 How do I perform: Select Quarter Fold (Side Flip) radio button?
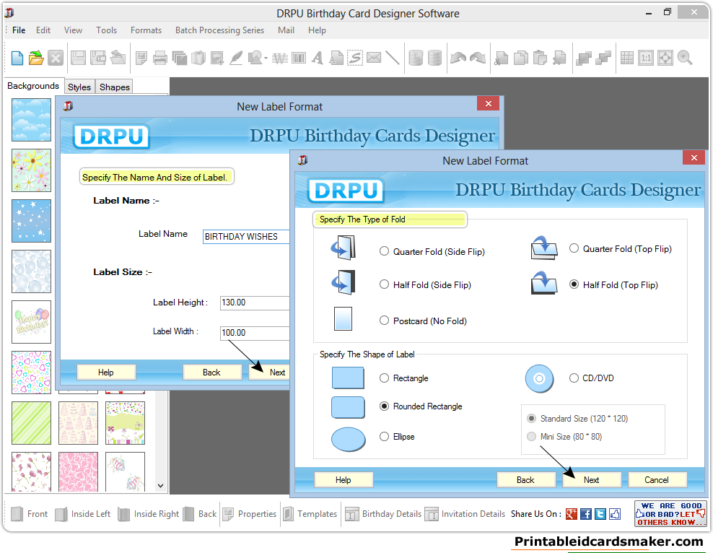384,251
